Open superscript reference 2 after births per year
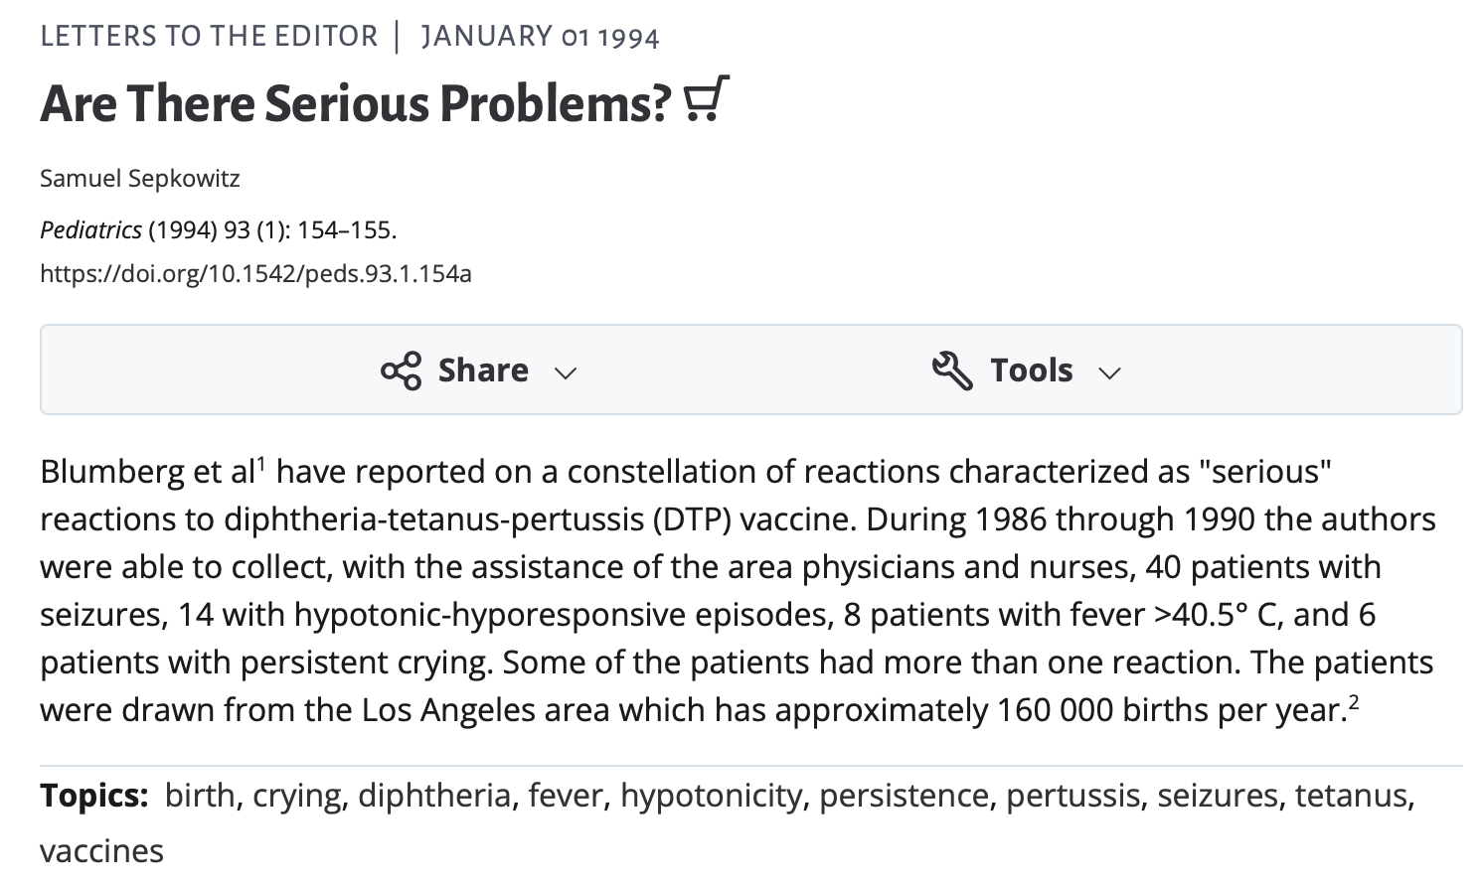The width and height of the screenshot is (1483, 886). 1353,701
